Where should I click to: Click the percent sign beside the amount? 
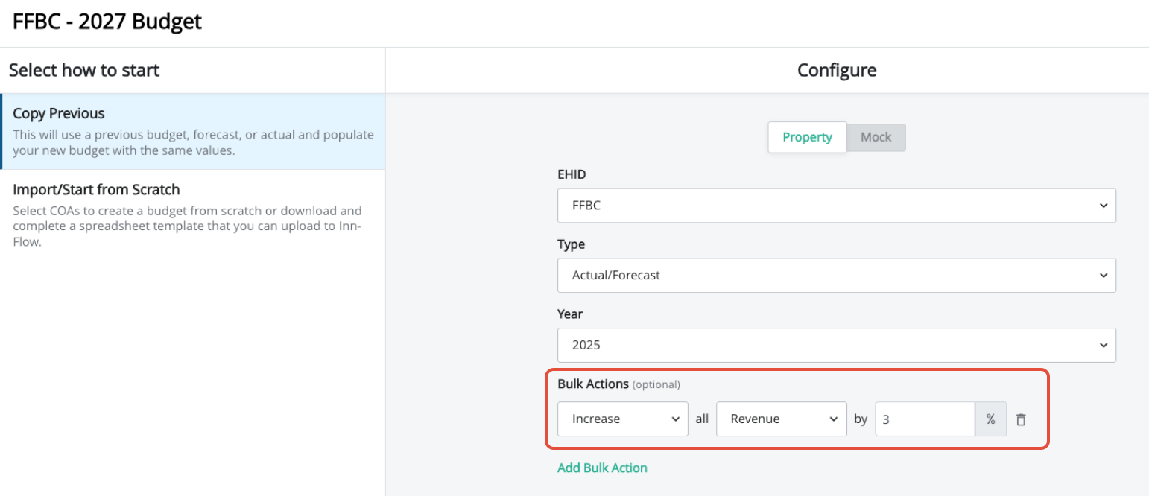[x=990, y=419]
